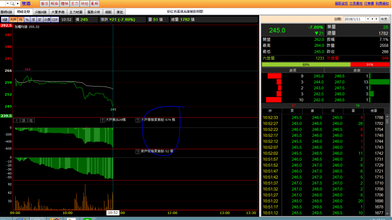This screenshot has height=220, width=392.
Task: Go to previous date with left arrow
Action: (x=372, y=19)
